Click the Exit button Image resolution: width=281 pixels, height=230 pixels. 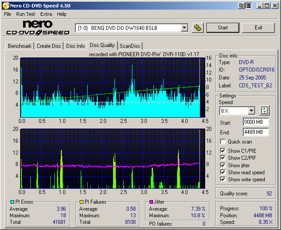point(258,28)
